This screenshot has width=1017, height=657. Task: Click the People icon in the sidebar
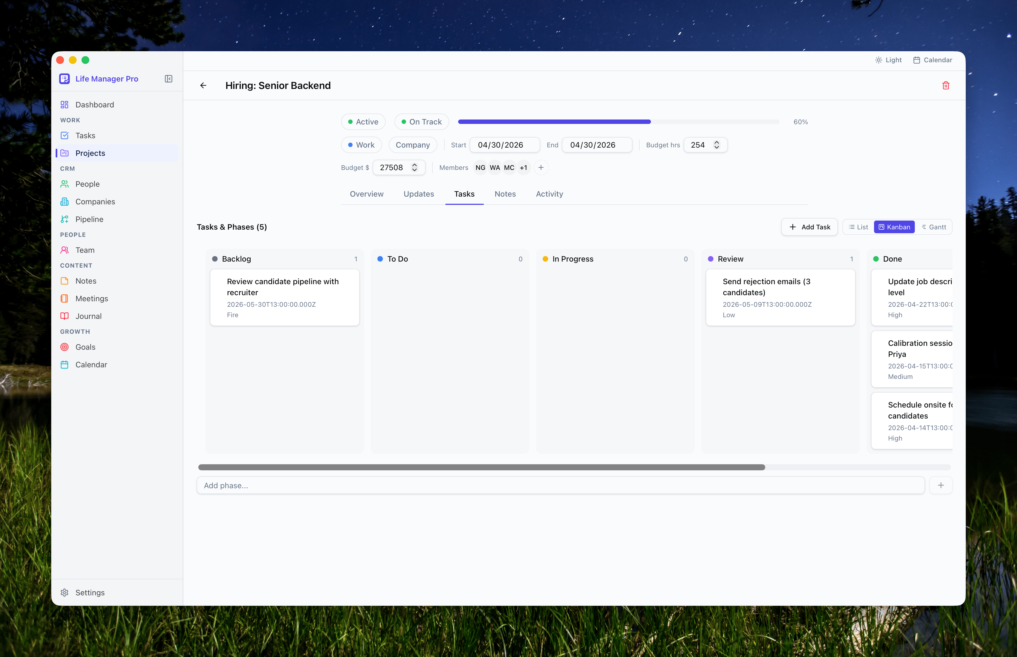click(x=64, y=184)
